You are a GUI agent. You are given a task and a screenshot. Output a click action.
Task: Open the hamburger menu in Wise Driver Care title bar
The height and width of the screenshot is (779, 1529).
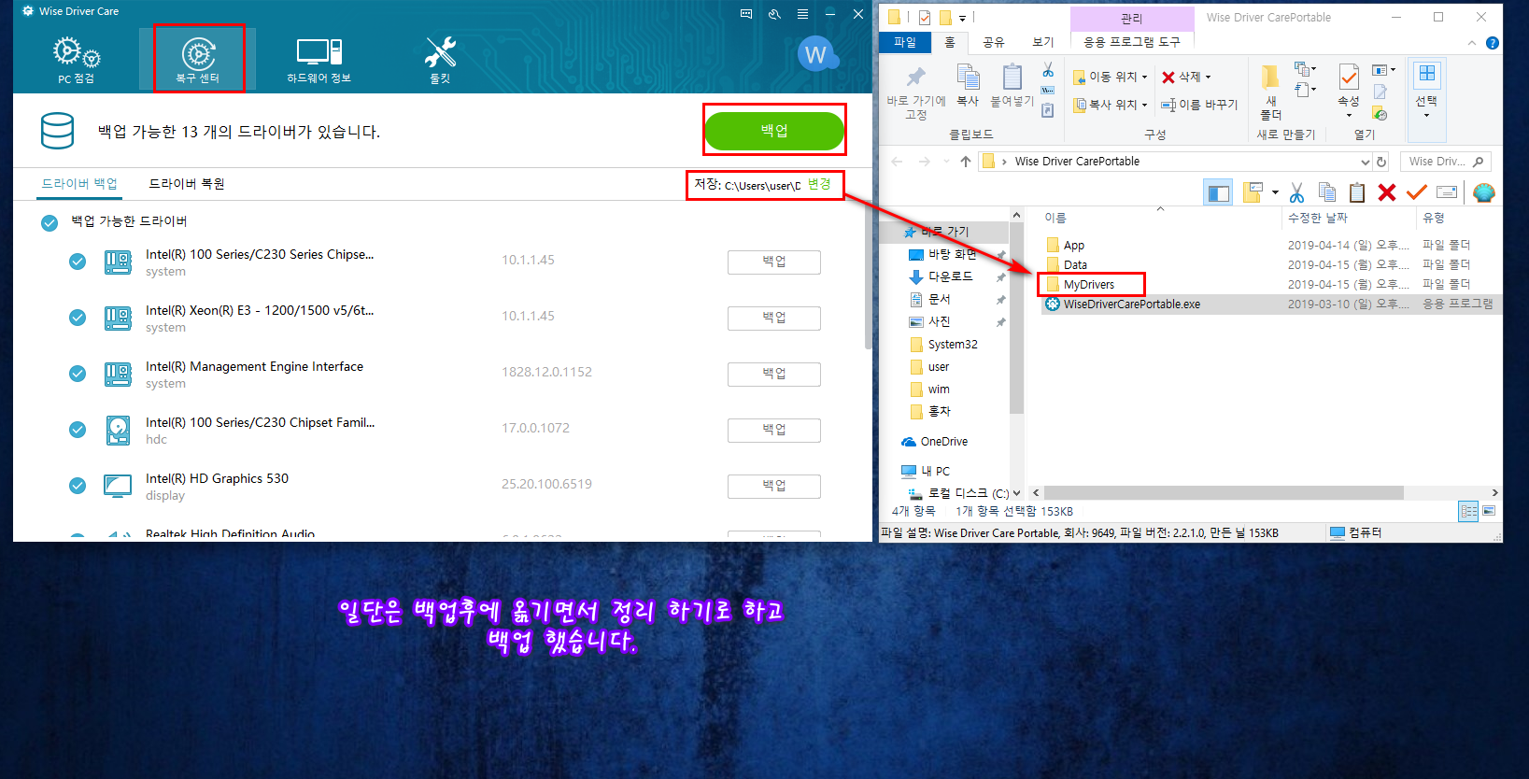click(802, 14)
